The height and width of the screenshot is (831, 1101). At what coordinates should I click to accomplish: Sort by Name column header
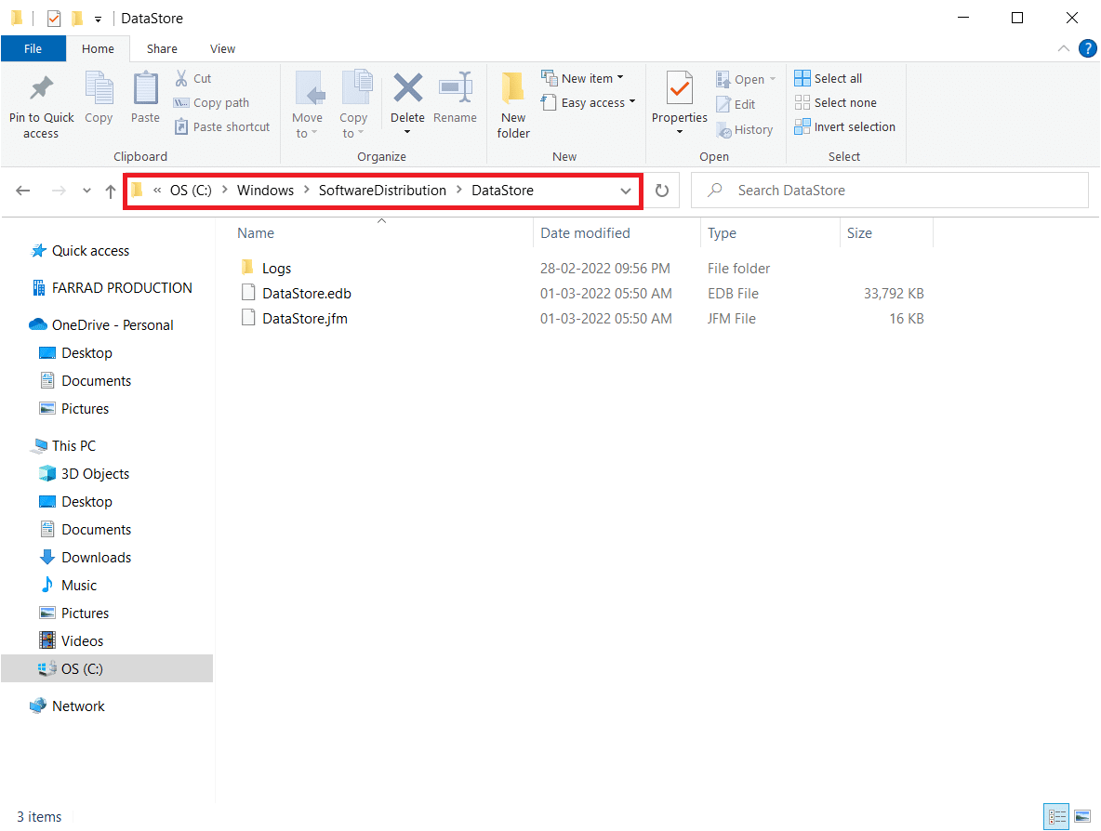(x=382, y=233)
